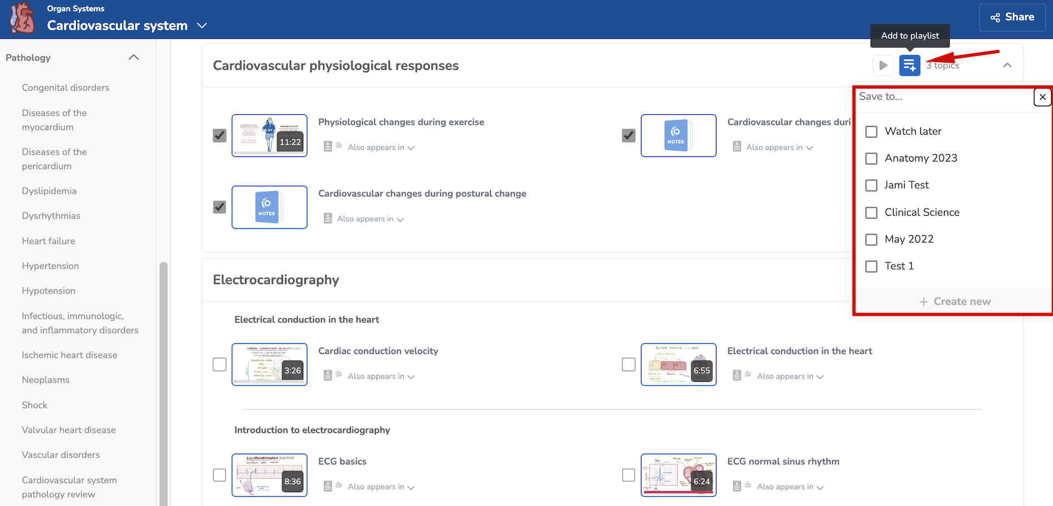Collapse the Pathology sidebar section
This screenshot has height=506, width=1053.
[x=133, y=58]
